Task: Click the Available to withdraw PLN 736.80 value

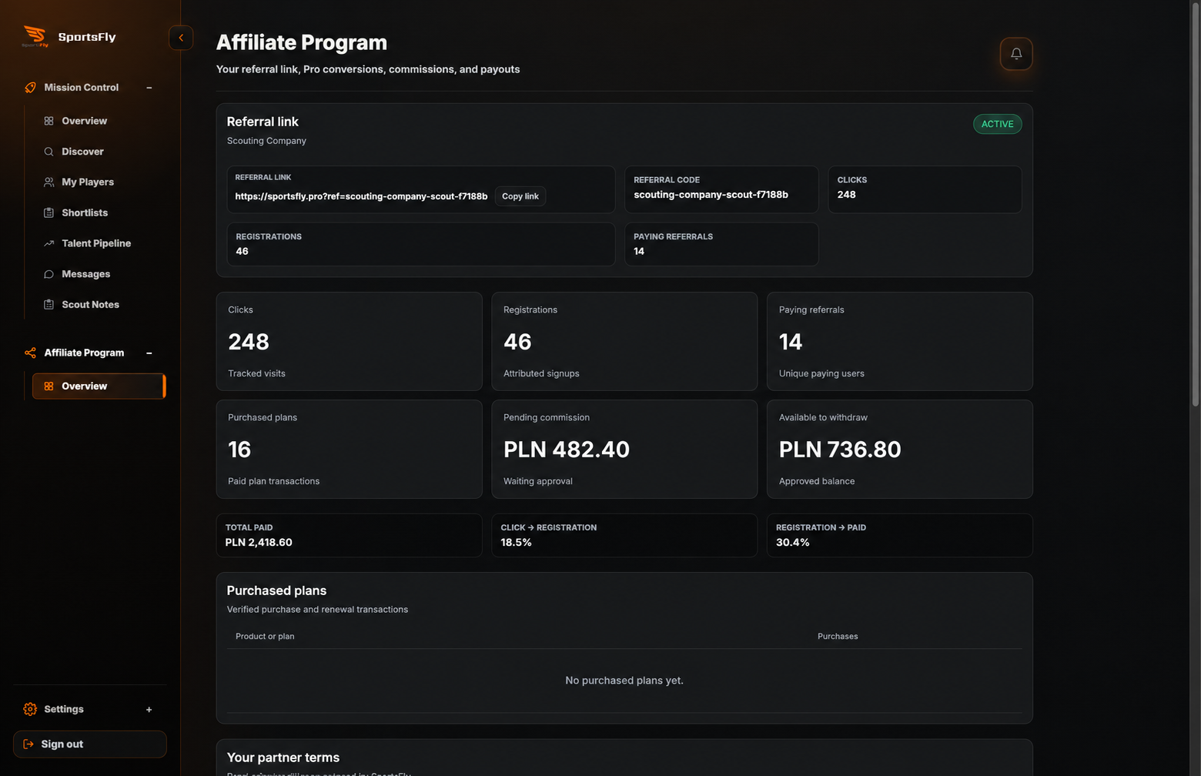Action: (840, 450)
